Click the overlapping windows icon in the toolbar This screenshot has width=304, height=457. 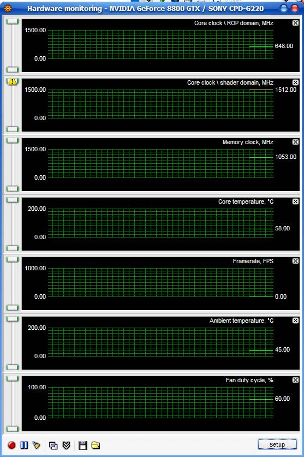53,445
